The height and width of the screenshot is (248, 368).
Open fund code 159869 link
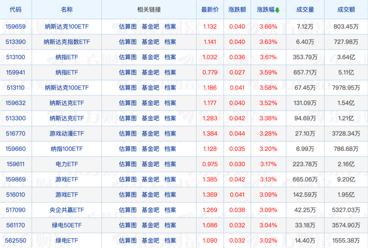pos(15,179)
